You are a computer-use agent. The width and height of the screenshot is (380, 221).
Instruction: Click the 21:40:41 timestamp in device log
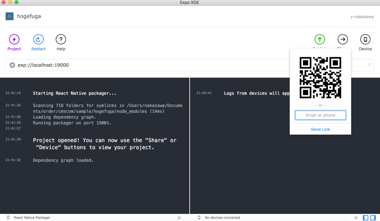coord(204,93)
